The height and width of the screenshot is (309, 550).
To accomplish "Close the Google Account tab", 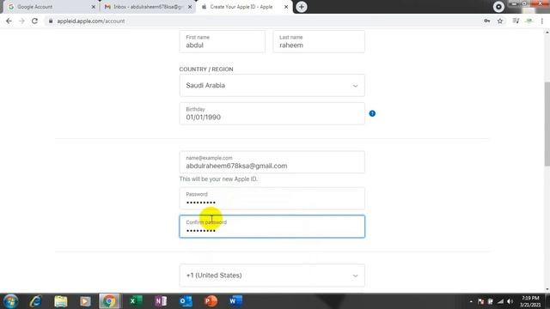I will 94,7.
